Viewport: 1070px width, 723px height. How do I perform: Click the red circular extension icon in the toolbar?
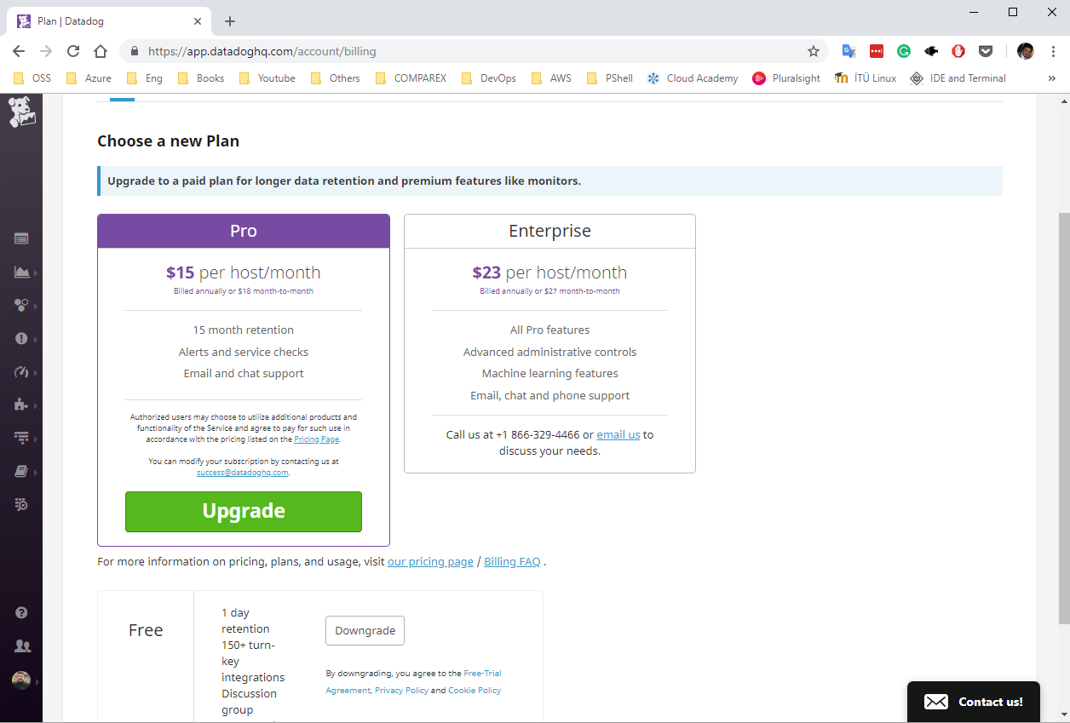coord(958,51)
